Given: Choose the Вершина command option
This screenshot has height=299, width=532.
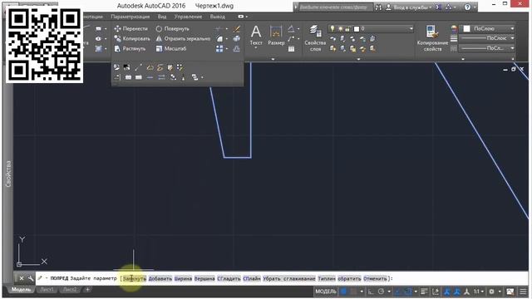Looking at the screenshot, I should (x=204, y=278).
